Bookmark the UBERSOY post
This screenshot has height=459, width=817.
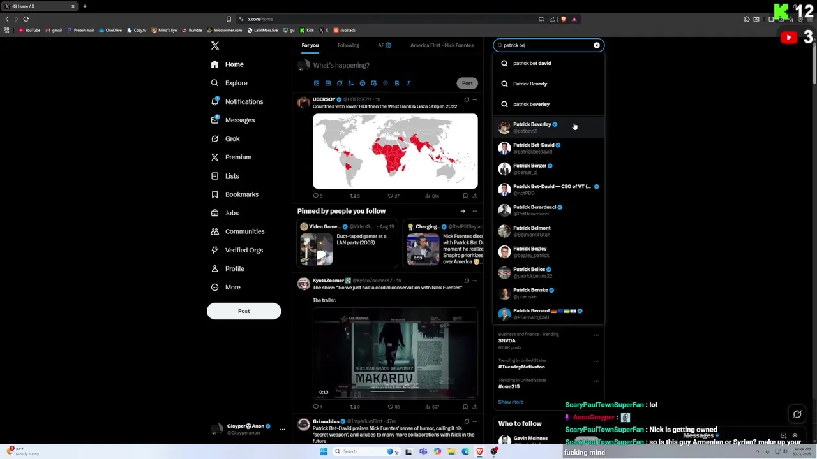[465, 196]
